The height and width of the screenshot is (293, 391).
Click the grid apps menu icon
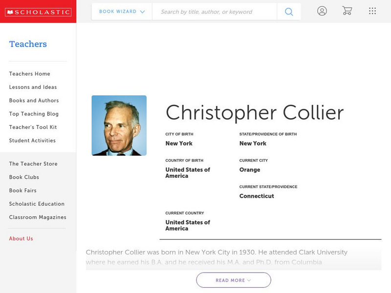pos(372,11)
